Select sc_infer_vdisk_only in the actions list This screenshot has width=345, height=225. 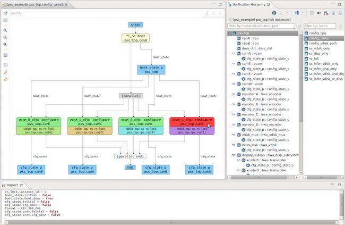pyautogui.click(x=323, y=63)
